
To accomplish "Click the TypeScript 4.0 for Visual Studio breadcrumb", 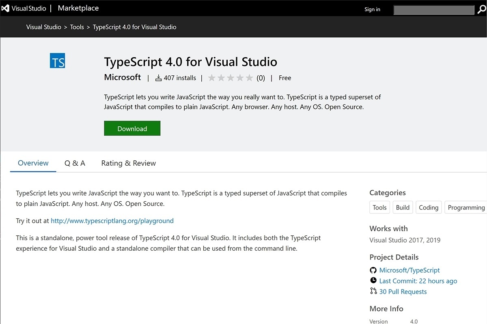I will [x=134, y=27].
